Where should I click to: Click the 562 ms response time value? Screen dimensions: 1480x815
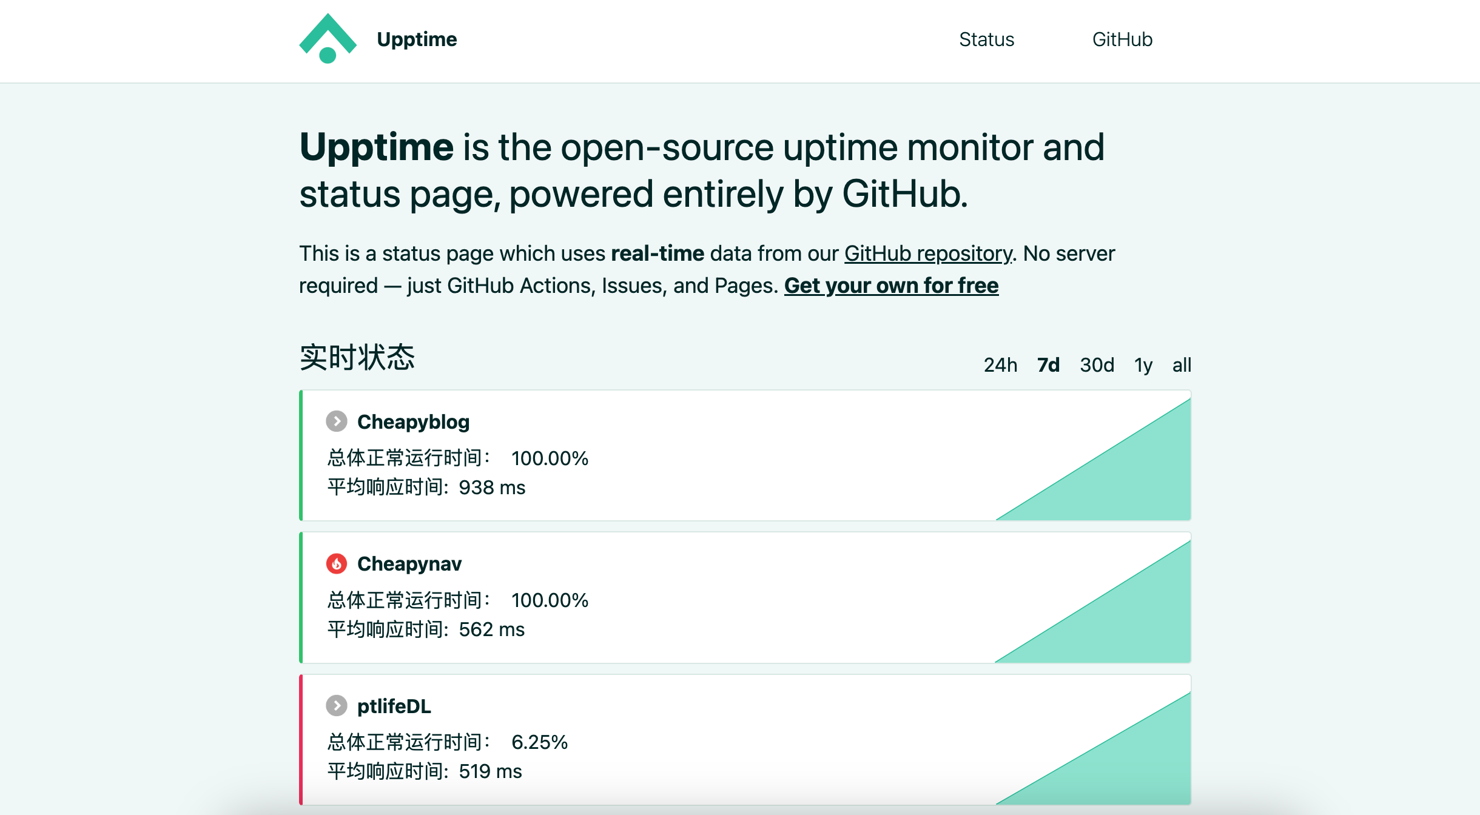[491, 629]
